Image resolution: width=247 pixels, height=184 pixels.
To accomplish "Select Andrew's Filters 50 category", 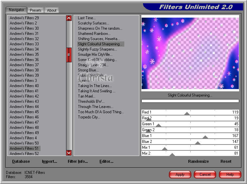I will (x=24, y=143).
